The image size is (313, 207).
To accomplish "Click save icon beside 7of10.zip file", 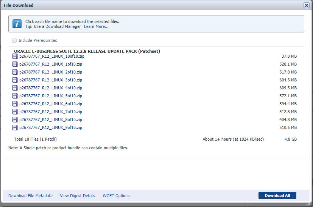I will point(15,112).
